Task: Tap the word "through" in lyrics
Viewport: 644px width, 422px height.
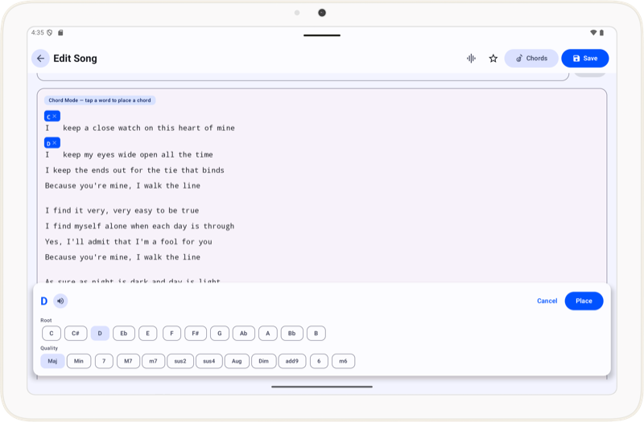Action: pos(219,227)
